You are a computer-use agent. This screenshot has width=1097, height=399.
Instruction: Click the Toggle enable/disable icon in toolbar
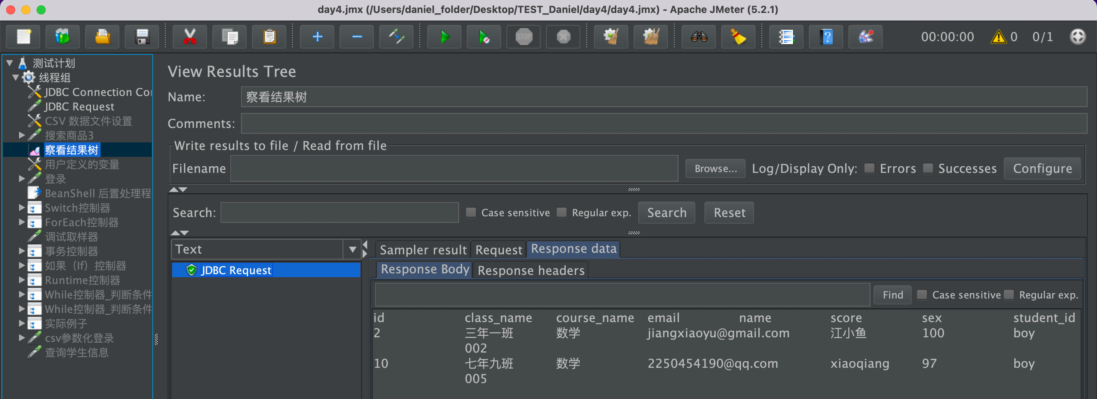397,37
